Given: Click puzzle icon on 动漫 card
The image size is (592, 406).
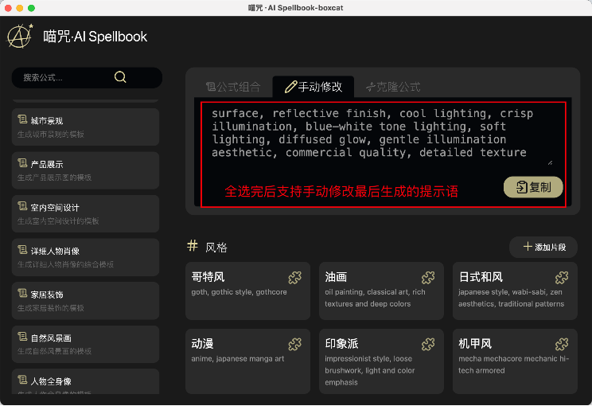Looking at the screenshot, I should (x=295, y=344).
